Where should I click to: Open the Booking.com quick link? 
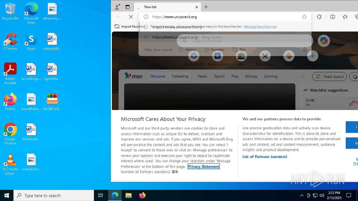tap(218, 58)
